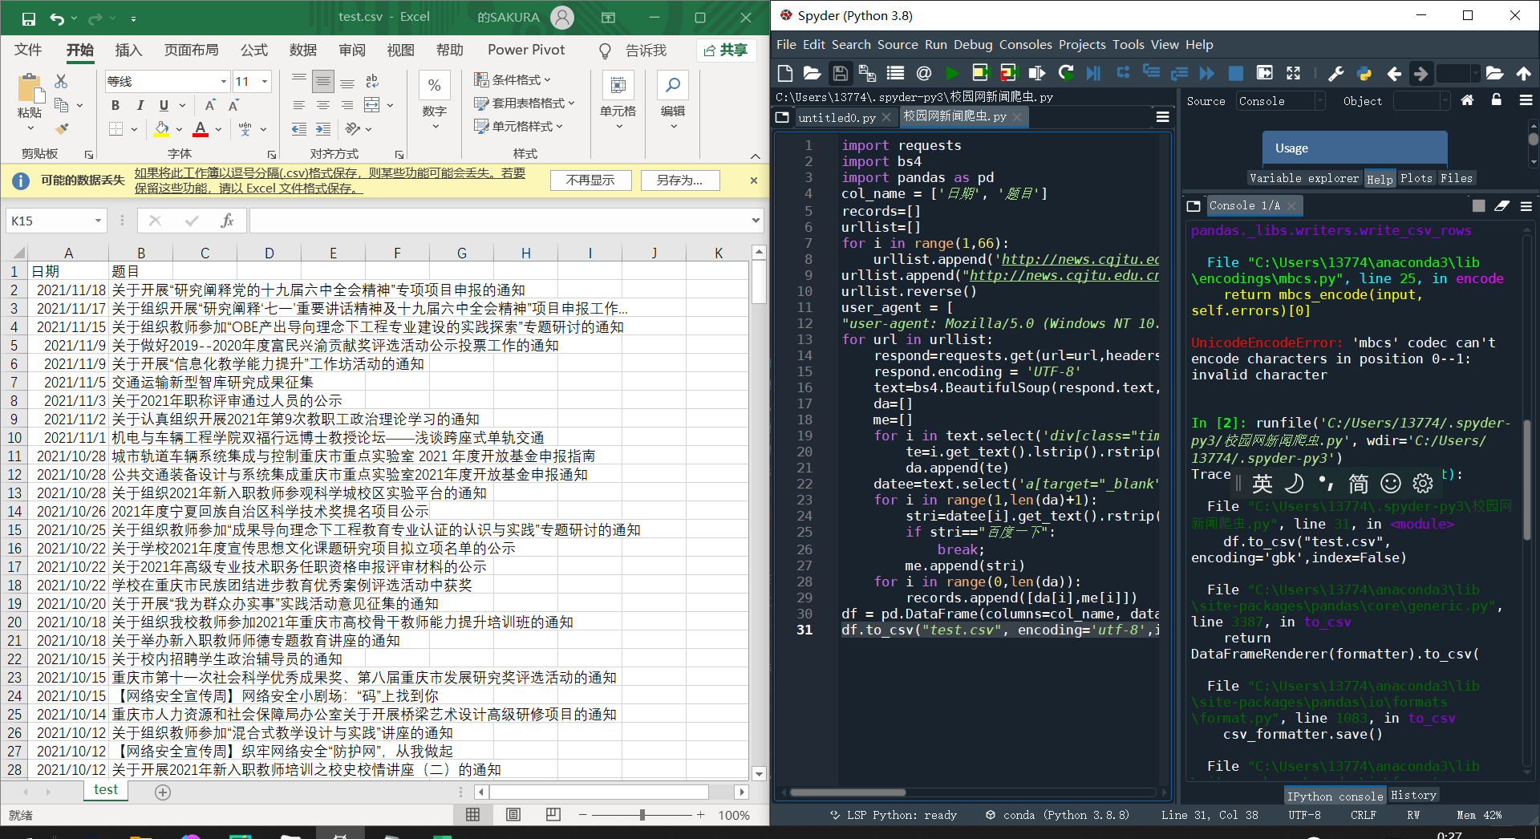This screenshot has height=839, width=1540.
Task: Toggle Help pane lock icon
Action: 1496,100
